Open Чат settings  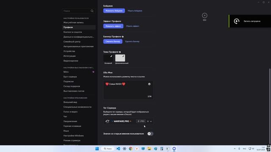(79, 117)
